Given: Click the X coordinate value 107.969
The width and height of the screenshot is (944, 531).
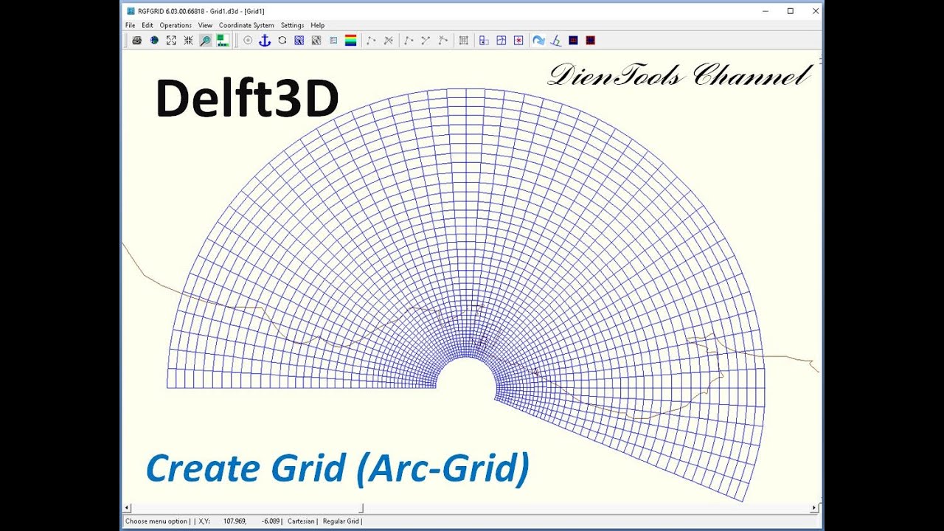Looking at the screenshot, I should pos(234,521).
